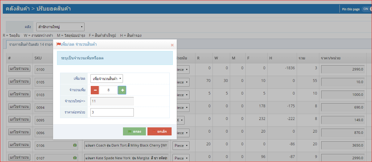Click the SKU field showing 0105
The image size is (372, 162).
(x=44, y=82)
